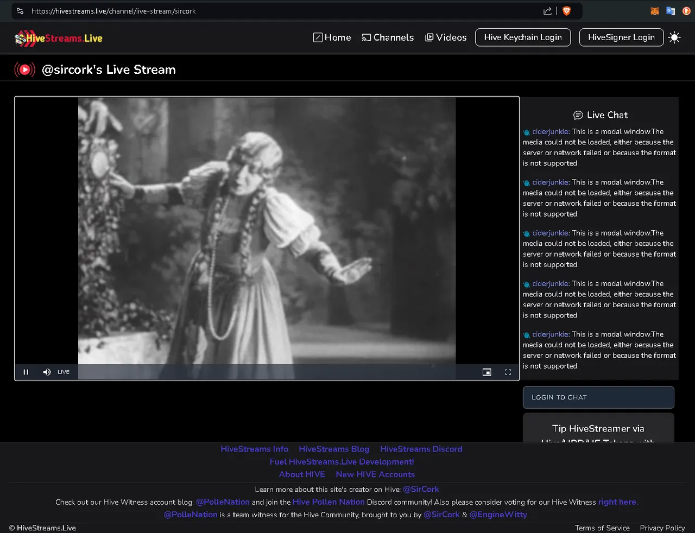Click the LOGIN TO CHAT button
This screenshot has height=533, width=695.
point(598,397)
